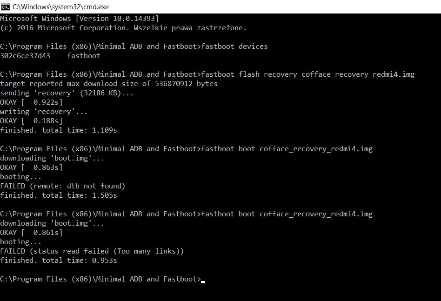Click "finished. total time: 1.505s" line
This screenshot has width=441, height=301.
(x=59, y=195)
